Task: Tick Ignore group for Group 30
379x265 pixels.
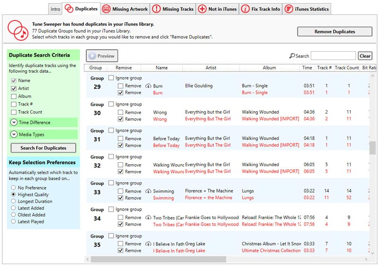Action: pos(111,104)
